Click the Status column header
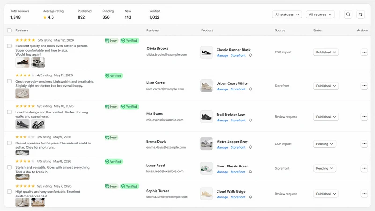The height and width of the screenshot is (211, 375). point(318,30)
